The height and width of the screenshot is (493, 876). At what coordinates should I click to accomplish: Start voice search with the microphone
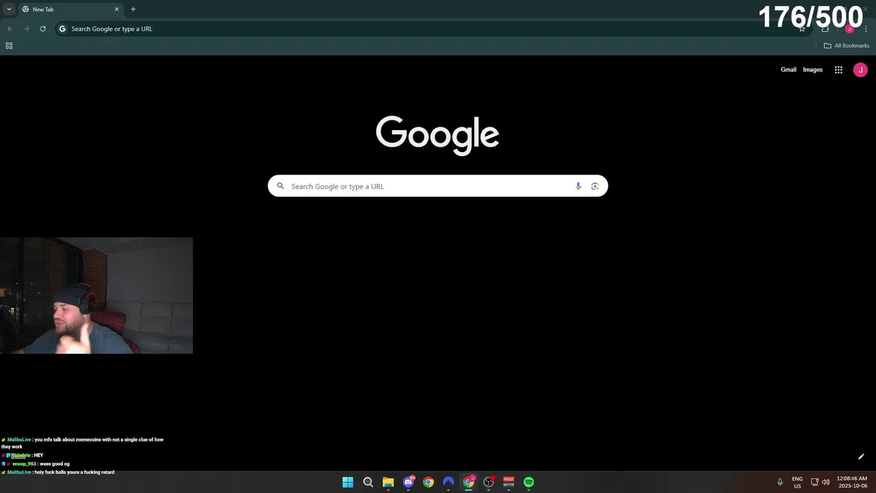[578, 186]
